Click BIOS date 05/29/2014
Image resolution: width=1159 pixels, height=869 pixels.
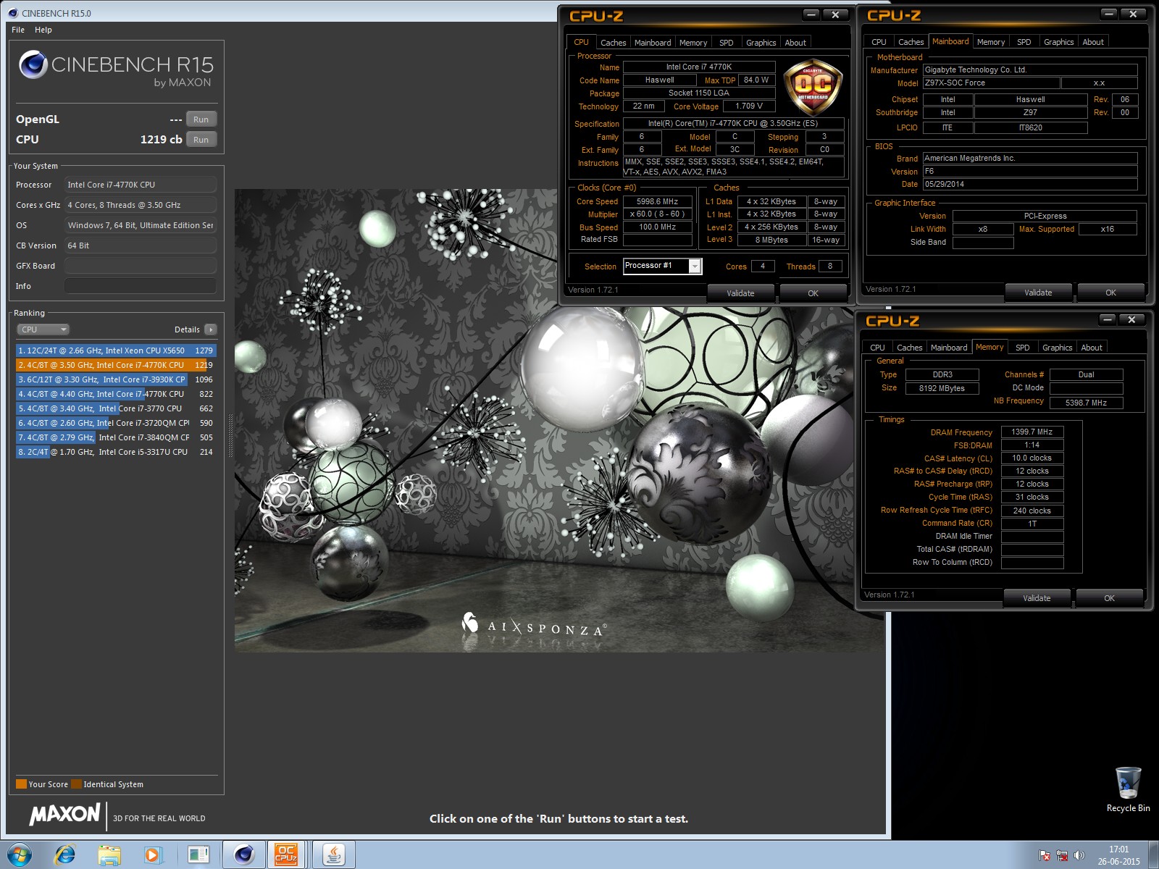pyautogui.click(x=1029, y=184)
